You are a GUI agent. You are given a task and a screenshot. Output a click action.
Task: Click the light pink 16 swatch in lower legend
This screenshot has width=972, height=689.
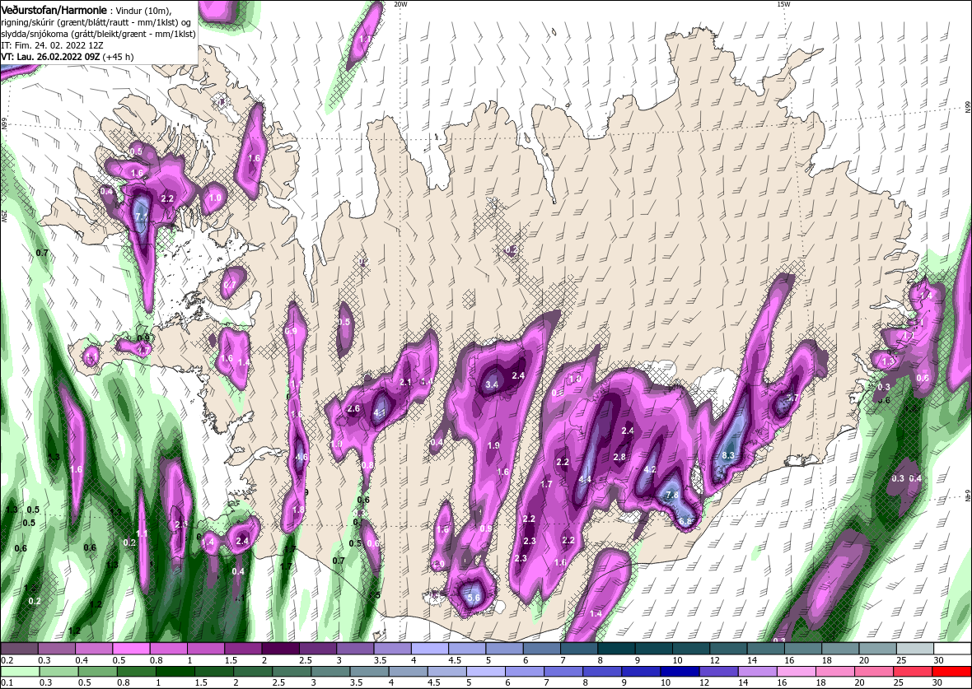click(x=796, y=673)
